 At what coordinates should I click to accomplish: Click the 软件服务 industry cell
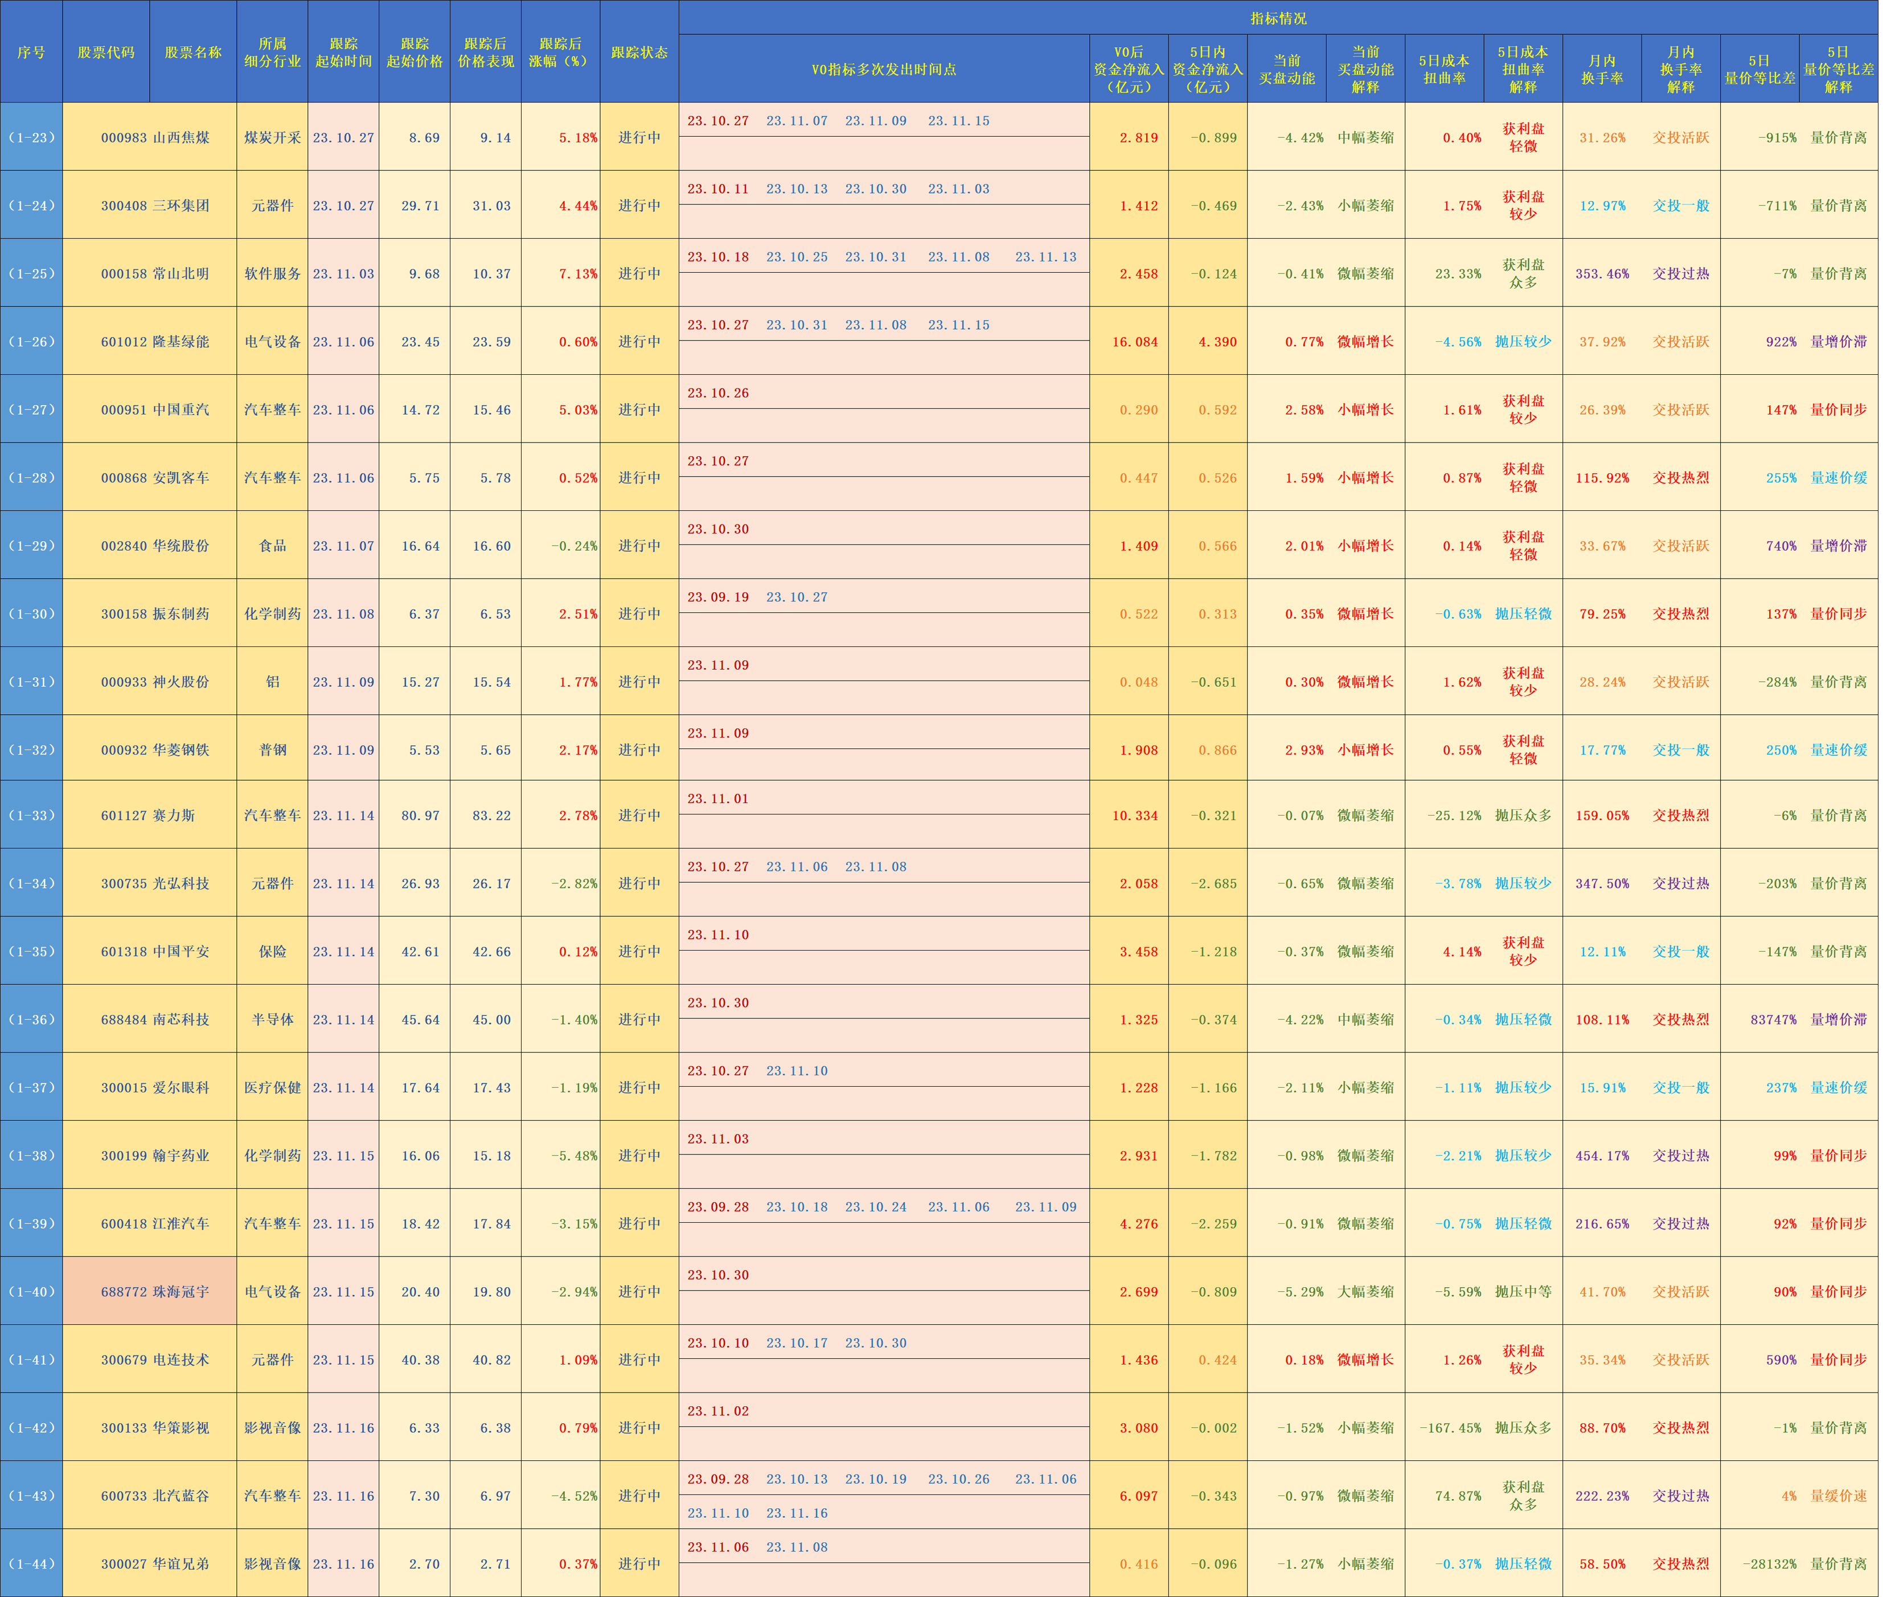272,273
